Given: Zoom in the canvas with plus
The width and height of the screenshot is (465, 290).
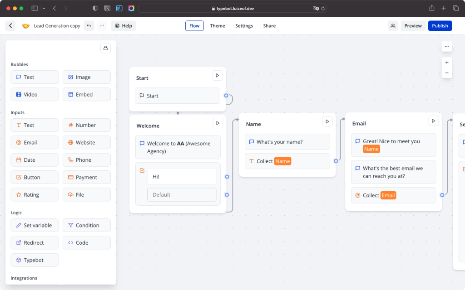Looking at the screenshot, I should click(447, 63).
